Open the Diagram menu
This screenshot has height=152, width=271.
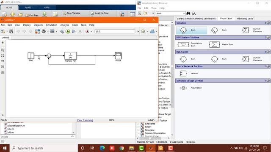pos(38,25)
